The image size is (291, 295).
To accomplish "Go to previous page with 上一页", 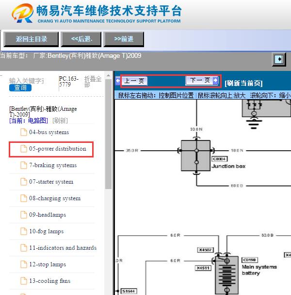I will click(x=134, y=81).
